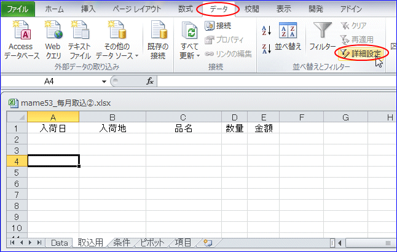Screen dimensions: 397x252
Task: Select column B header
Action: click(x=112, y=117)
